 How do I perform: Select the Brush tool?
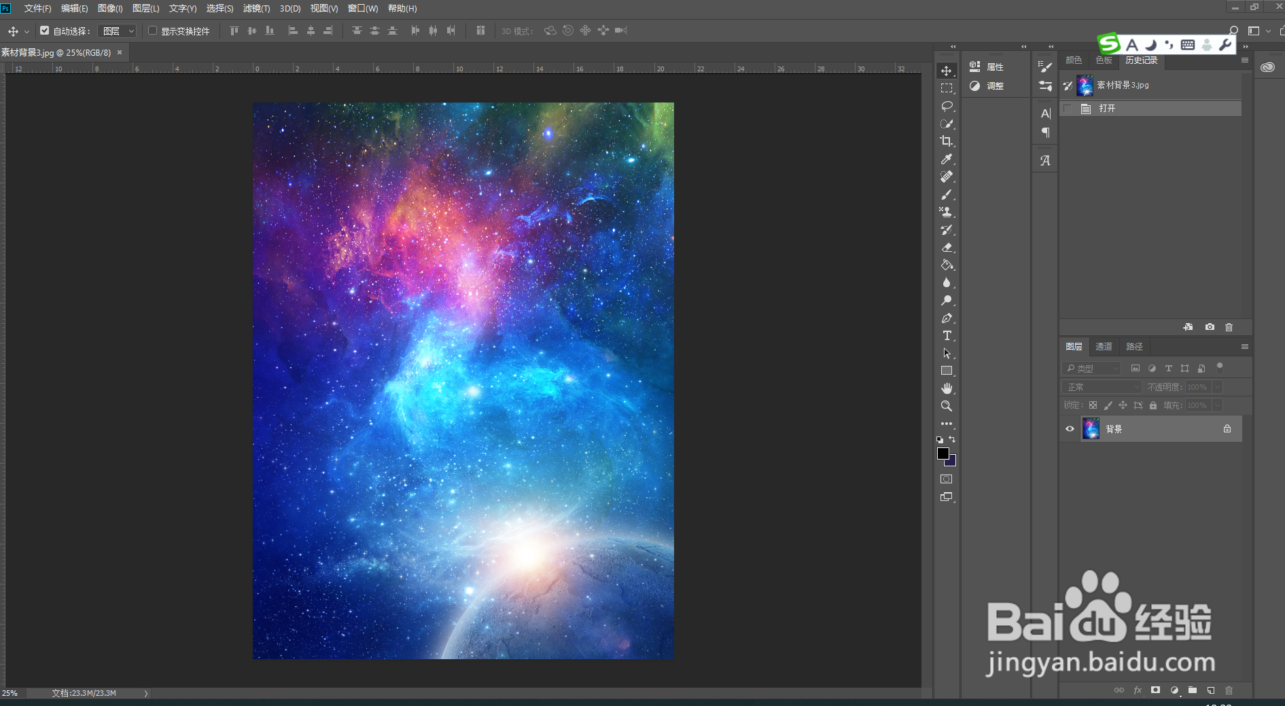click(947, 194)
